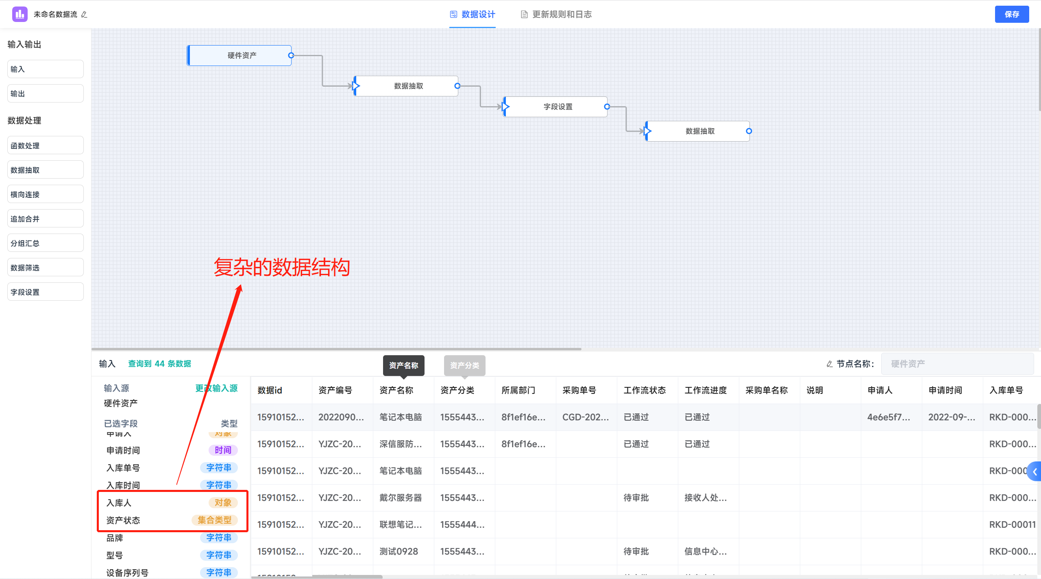Click the CGD-202... purchase order cell
Image resolution: width=1041 pixels, height=579 pixels.
pyautogui.click(x=586, y=417)
